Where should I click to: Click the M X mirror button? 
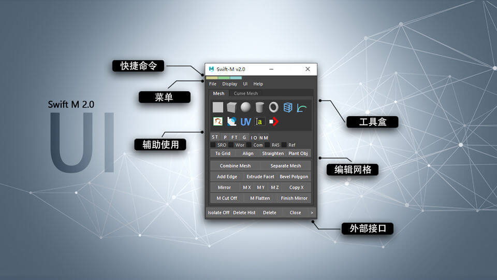coord(246,187)
